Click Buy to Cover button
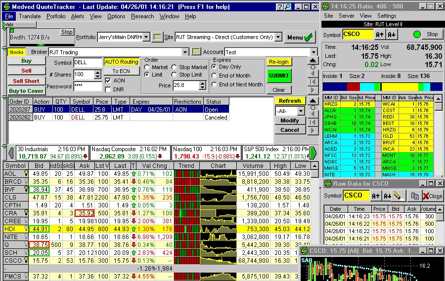Image resolution: width=445 pixels, height=281 pixels. point(26,91)
